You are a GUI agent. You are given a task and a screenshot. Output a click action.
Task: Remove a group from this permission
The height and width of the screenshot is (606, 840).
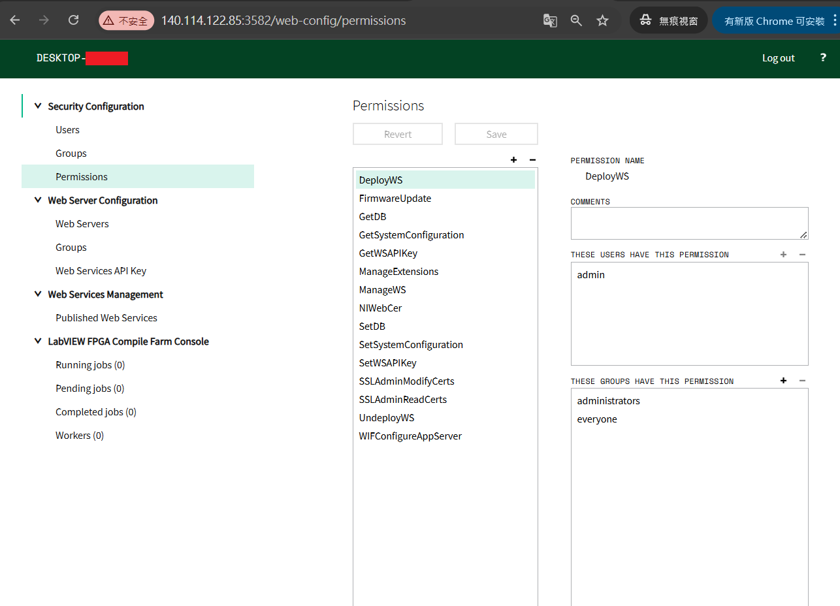pos(802,381)
